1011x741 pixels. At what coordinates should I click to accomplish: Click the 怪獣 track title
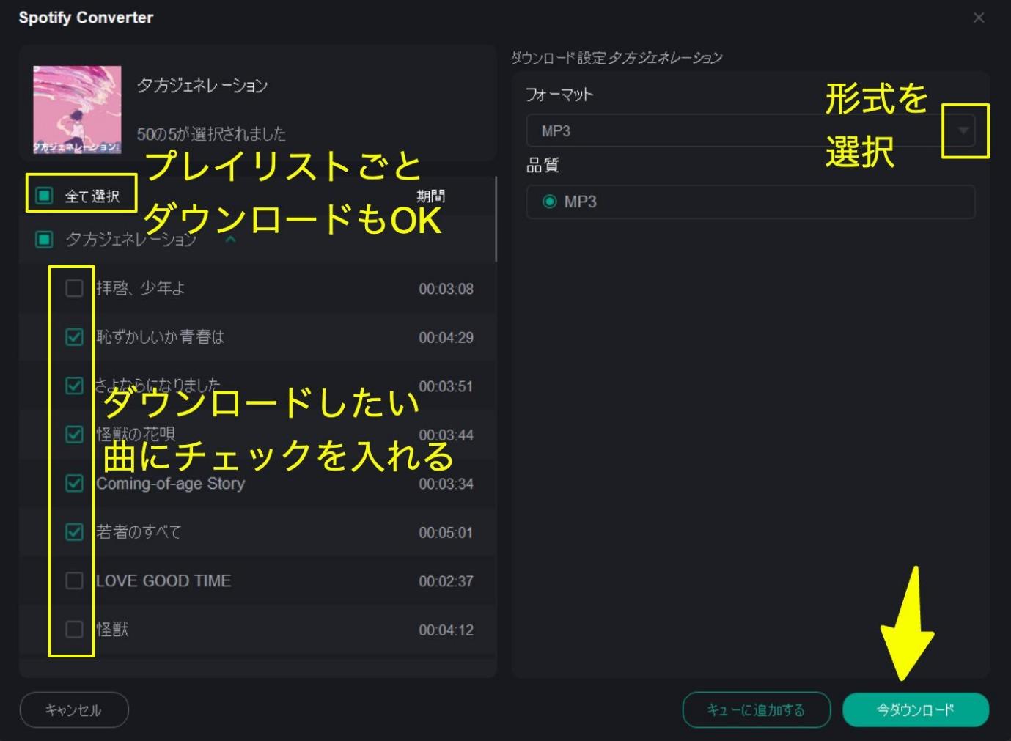(x=112, y=630)
